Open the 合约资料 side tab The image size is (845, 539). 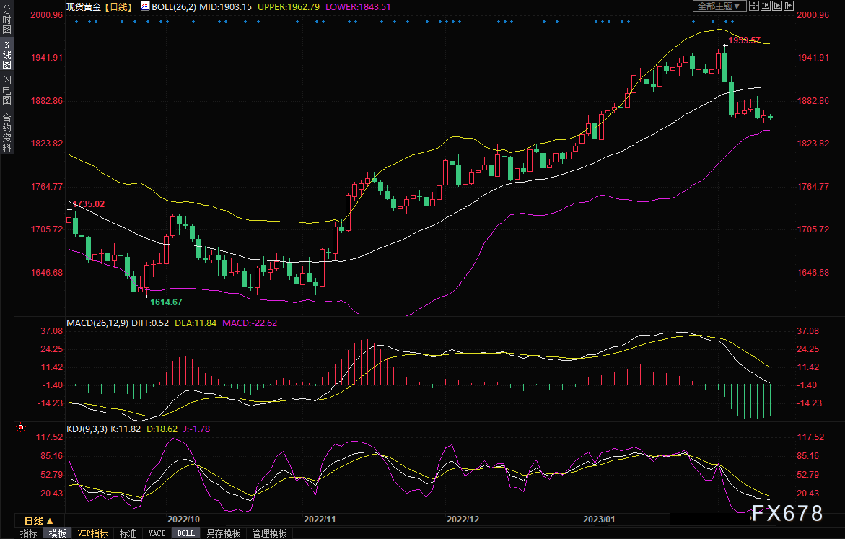point(7,133)
